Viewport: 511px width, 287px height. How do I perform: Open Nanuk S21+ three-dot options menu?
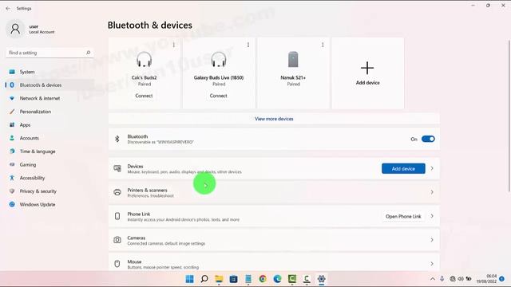point(323,45)
